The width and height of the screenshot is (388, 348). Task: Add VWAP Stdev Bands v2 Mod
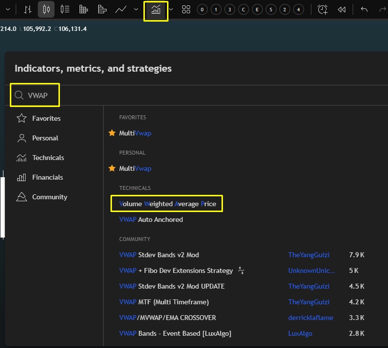point(159,255)
